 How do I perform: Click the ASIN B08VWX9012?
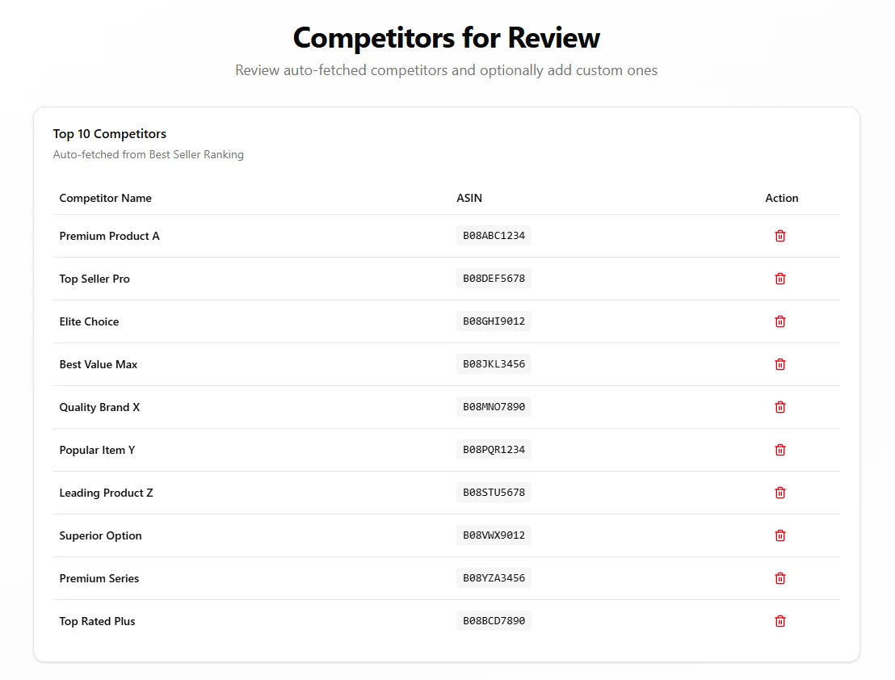pos(494,535)
